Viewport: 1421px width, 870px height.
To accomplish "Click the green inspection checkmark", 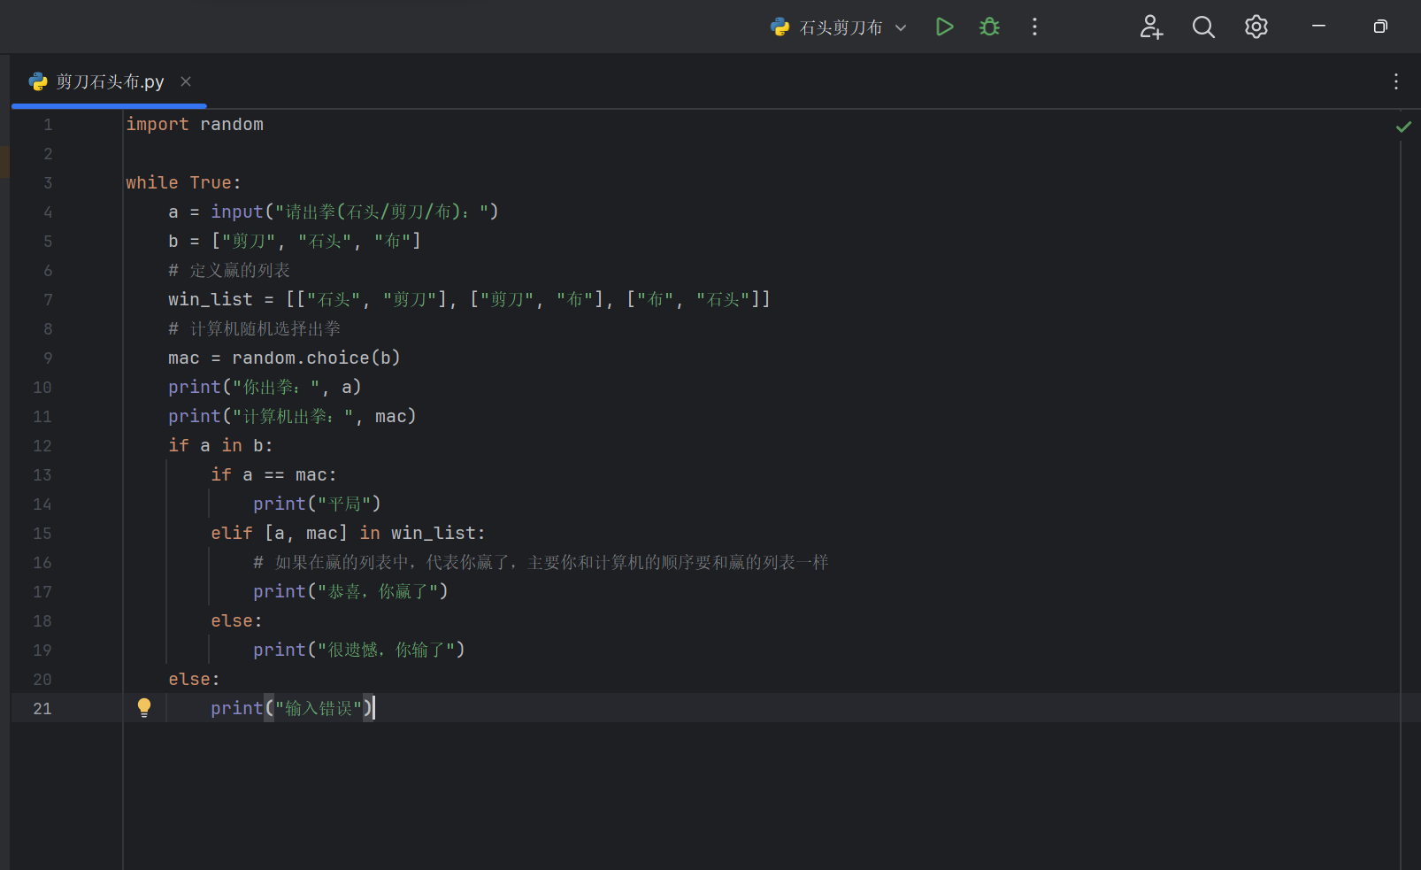I will pos(1403,127).
